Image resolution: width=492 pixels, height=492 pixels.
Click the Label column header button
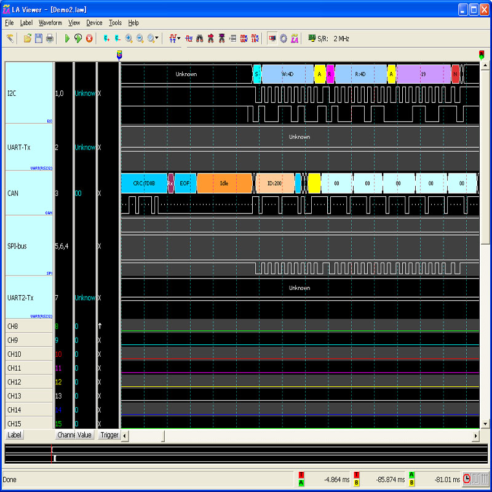pos(14,435)
